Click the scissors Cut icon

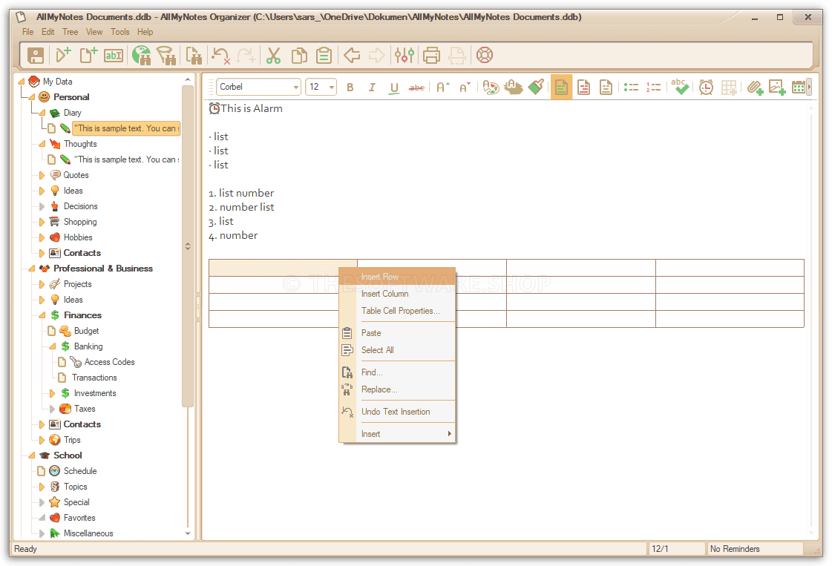273,55
